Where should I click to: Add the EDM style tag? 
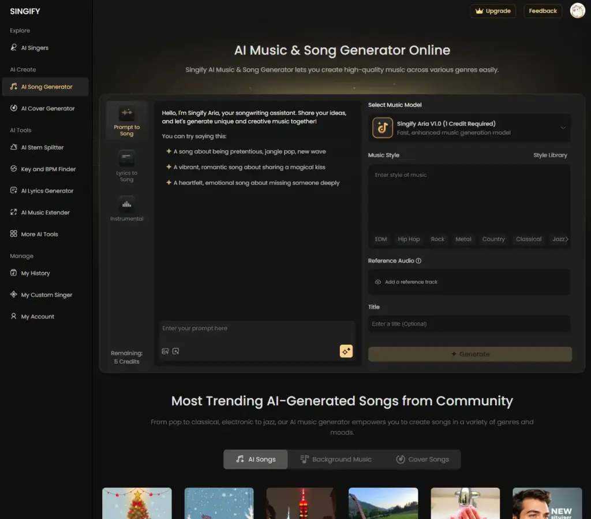381,239
